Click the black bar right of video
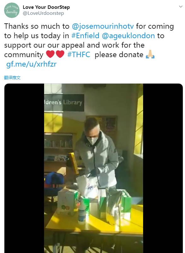Viewport: 185px width, 253px height. tap(163, 168)
